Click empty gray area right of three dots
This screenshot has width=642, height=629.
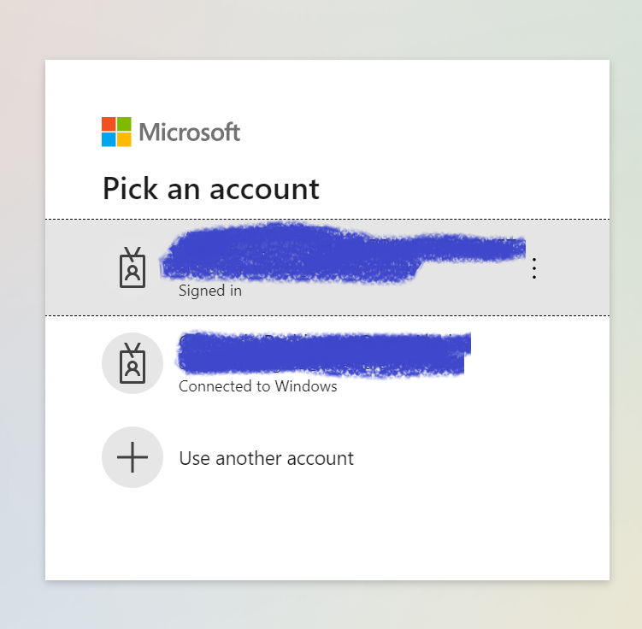click(x=574, y=267)
